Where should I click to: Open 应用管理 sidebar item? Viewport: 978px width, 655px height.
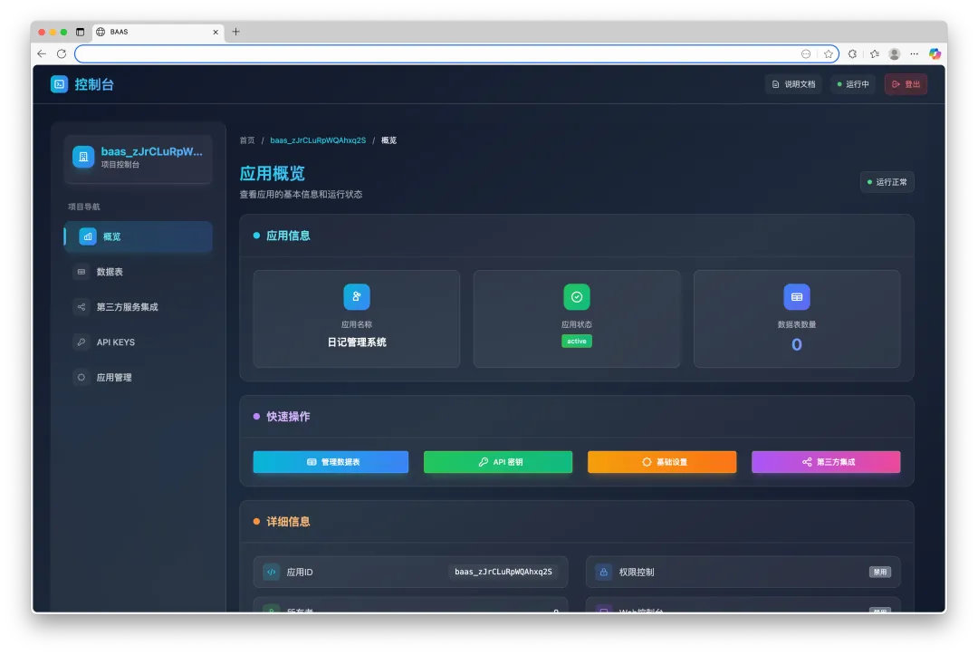click(x=139, y=378)
